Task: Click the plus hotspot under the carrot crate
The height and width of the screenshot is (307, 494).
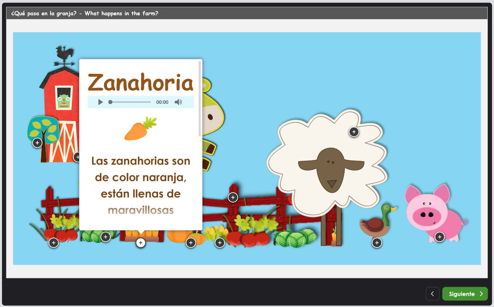Action: click(x=141, y=243)
